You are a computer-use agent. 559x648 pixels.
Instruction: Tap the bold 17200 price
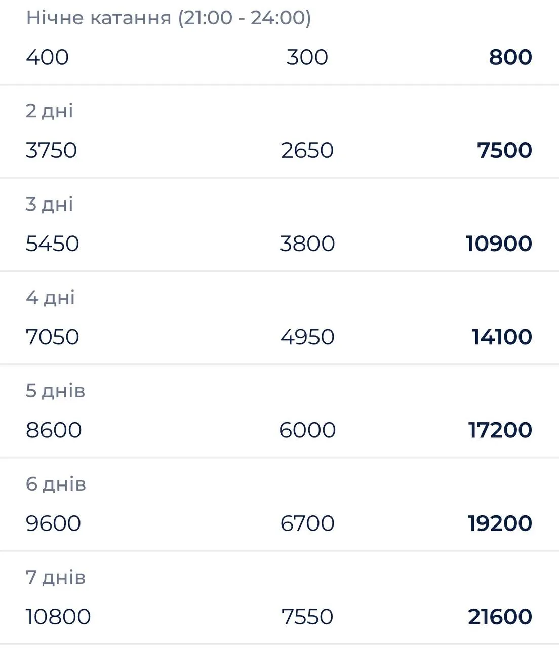coord(500,430)
